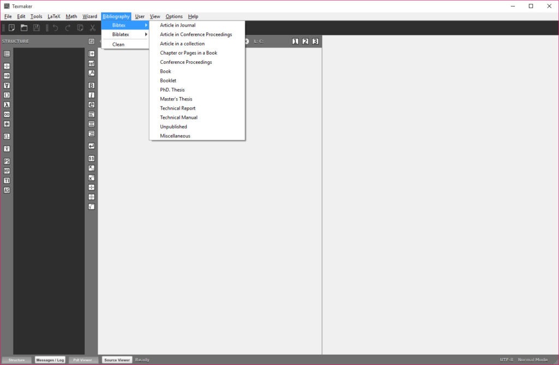Toggle the Source Viewer panel

click(x=117, y=360)
